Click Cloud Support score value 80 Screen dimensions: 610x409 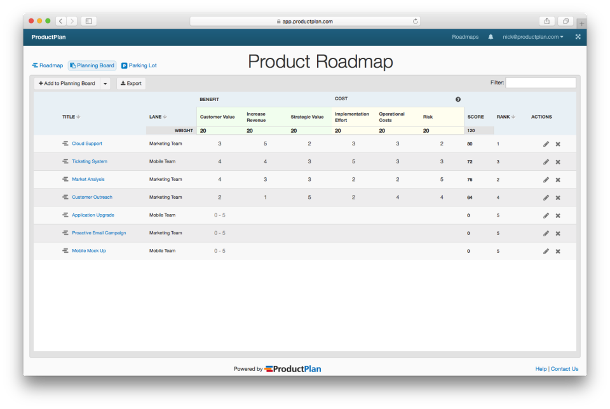point(470,144)
